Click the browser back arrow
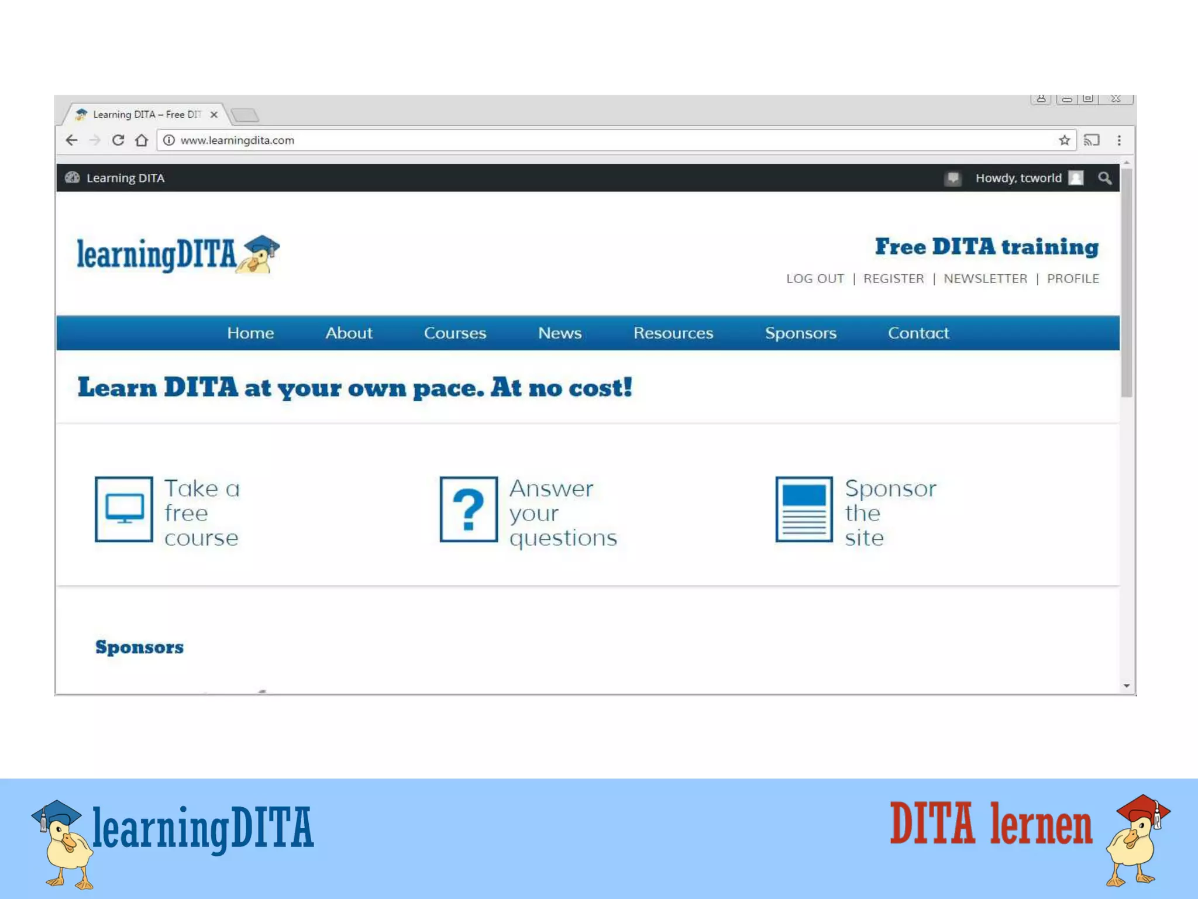1198x899 pixels. coord(71,140)
